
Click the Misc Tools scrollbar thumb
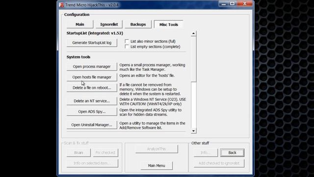pos(193,59)
